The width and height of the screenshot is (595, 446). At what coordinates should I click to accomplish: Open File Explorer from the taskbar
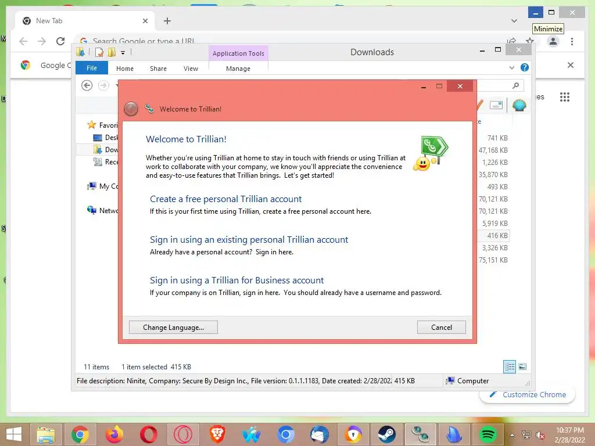46,434
